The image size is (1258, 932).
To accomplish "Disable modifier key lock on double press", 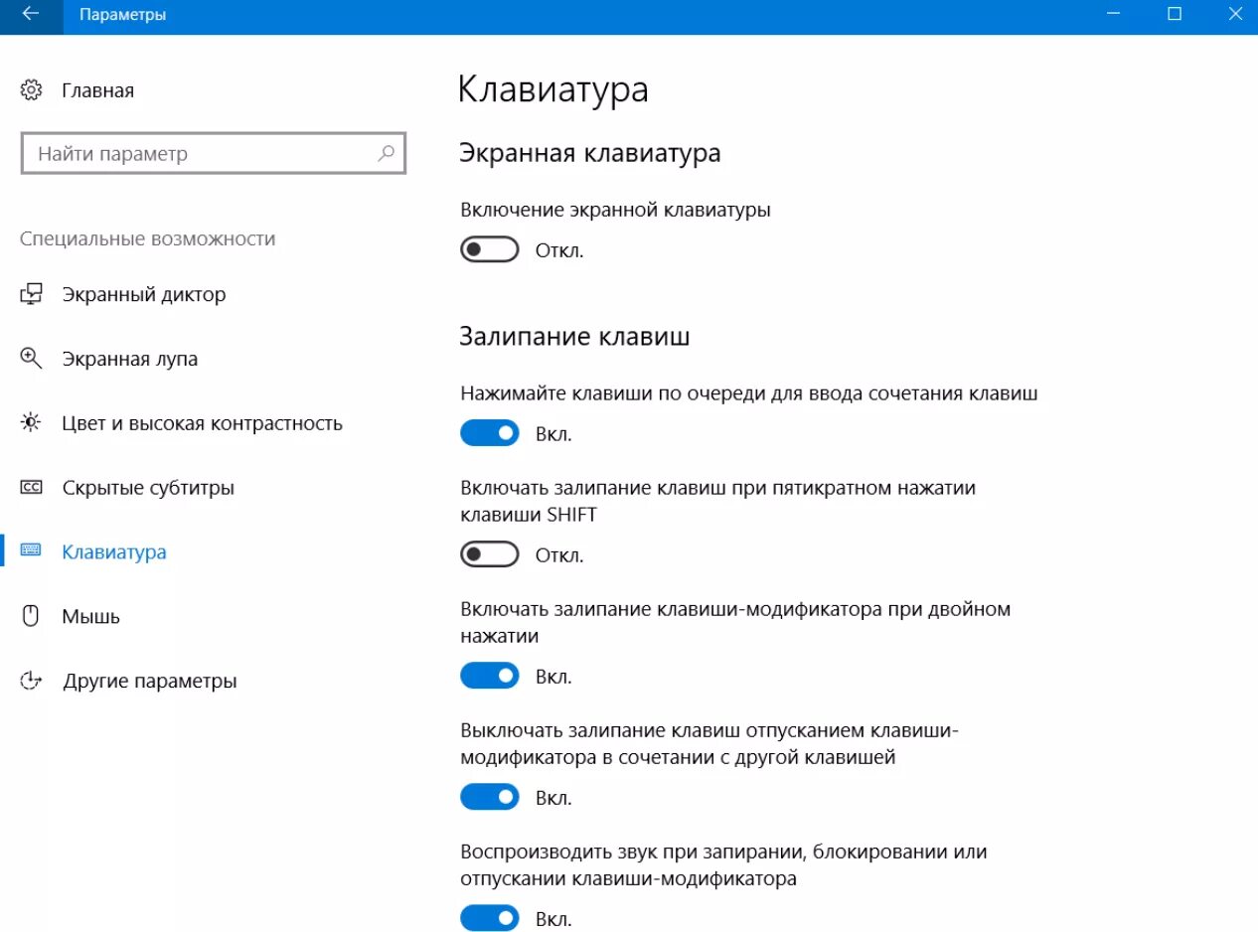I will point(490,677).
